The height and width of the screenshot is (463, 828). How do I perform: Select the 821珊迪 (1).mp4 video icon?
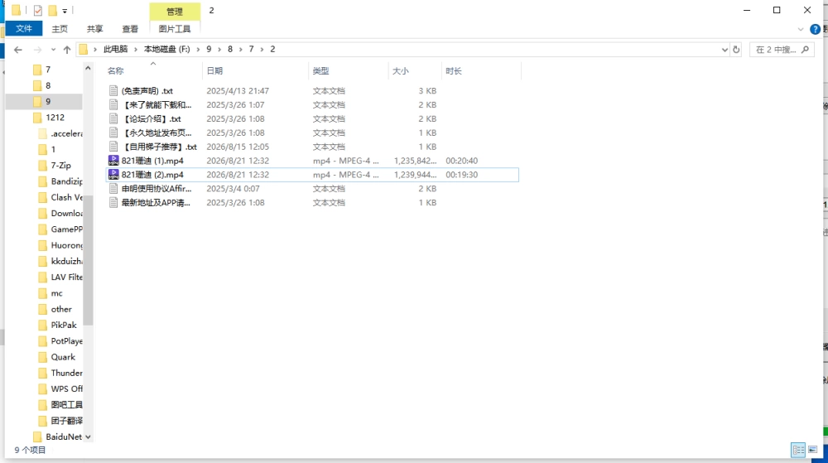113,161
